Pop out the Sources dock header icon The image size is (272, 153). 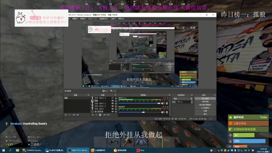pyautogui.click(x=116, y=95)
